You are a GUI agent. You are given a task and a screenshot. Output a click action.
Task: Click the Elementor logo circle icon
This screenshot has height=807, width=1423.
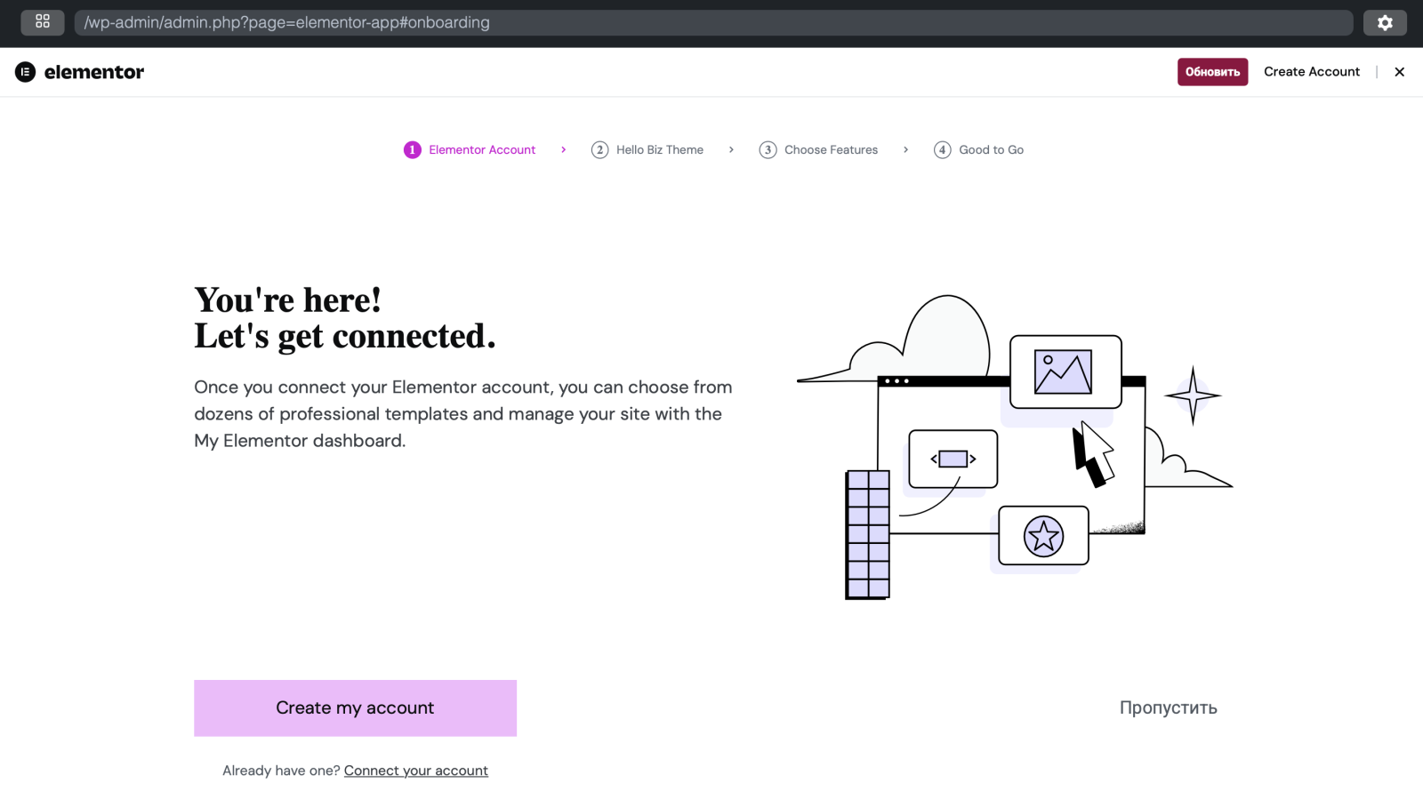coord(25,72)
